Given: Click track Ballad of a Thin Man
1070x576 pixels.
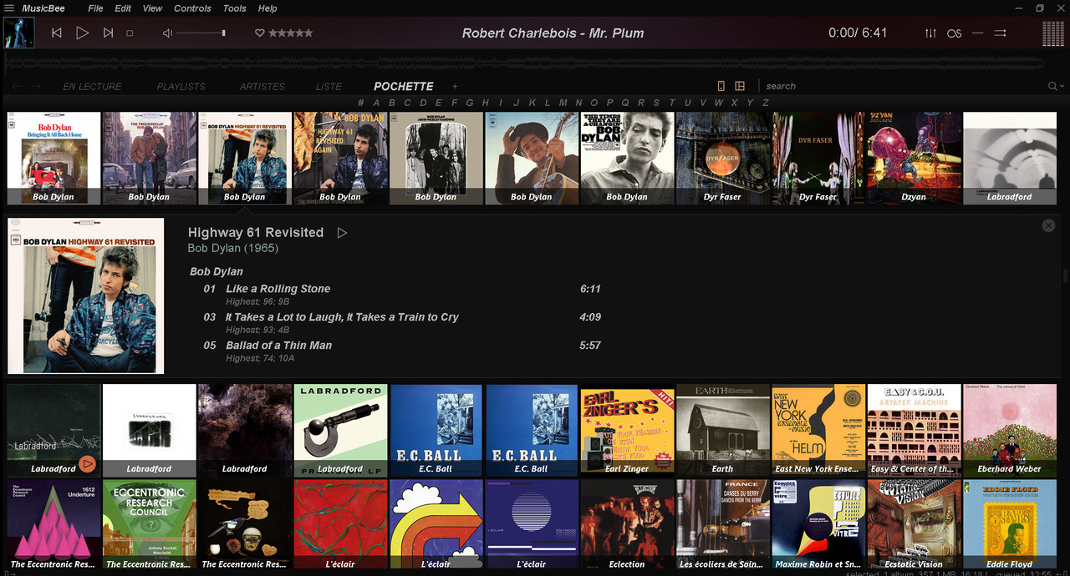Looking at the screenshot, I should [278, 346].
